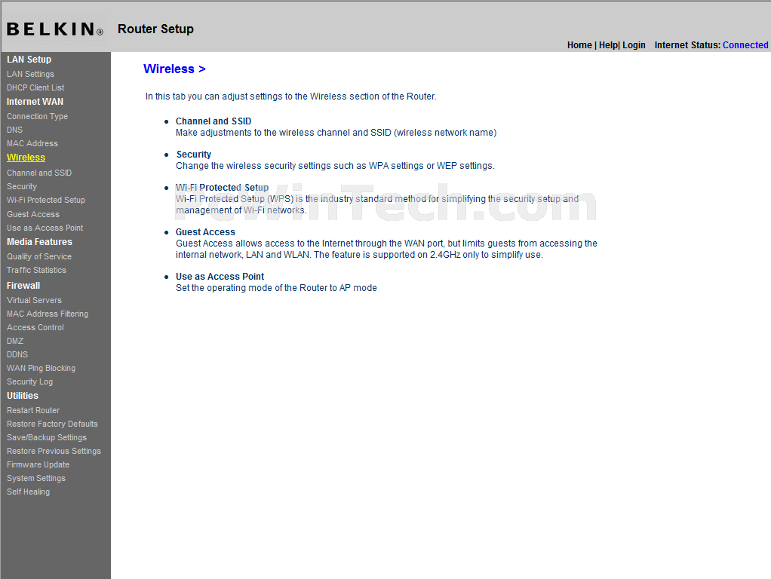Click the Router Setup title text
This screenshot has height=579, width=771.
tap(155, 29)
